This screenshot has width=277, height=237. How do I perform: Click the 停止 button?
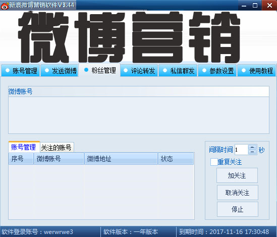point(238,209)
